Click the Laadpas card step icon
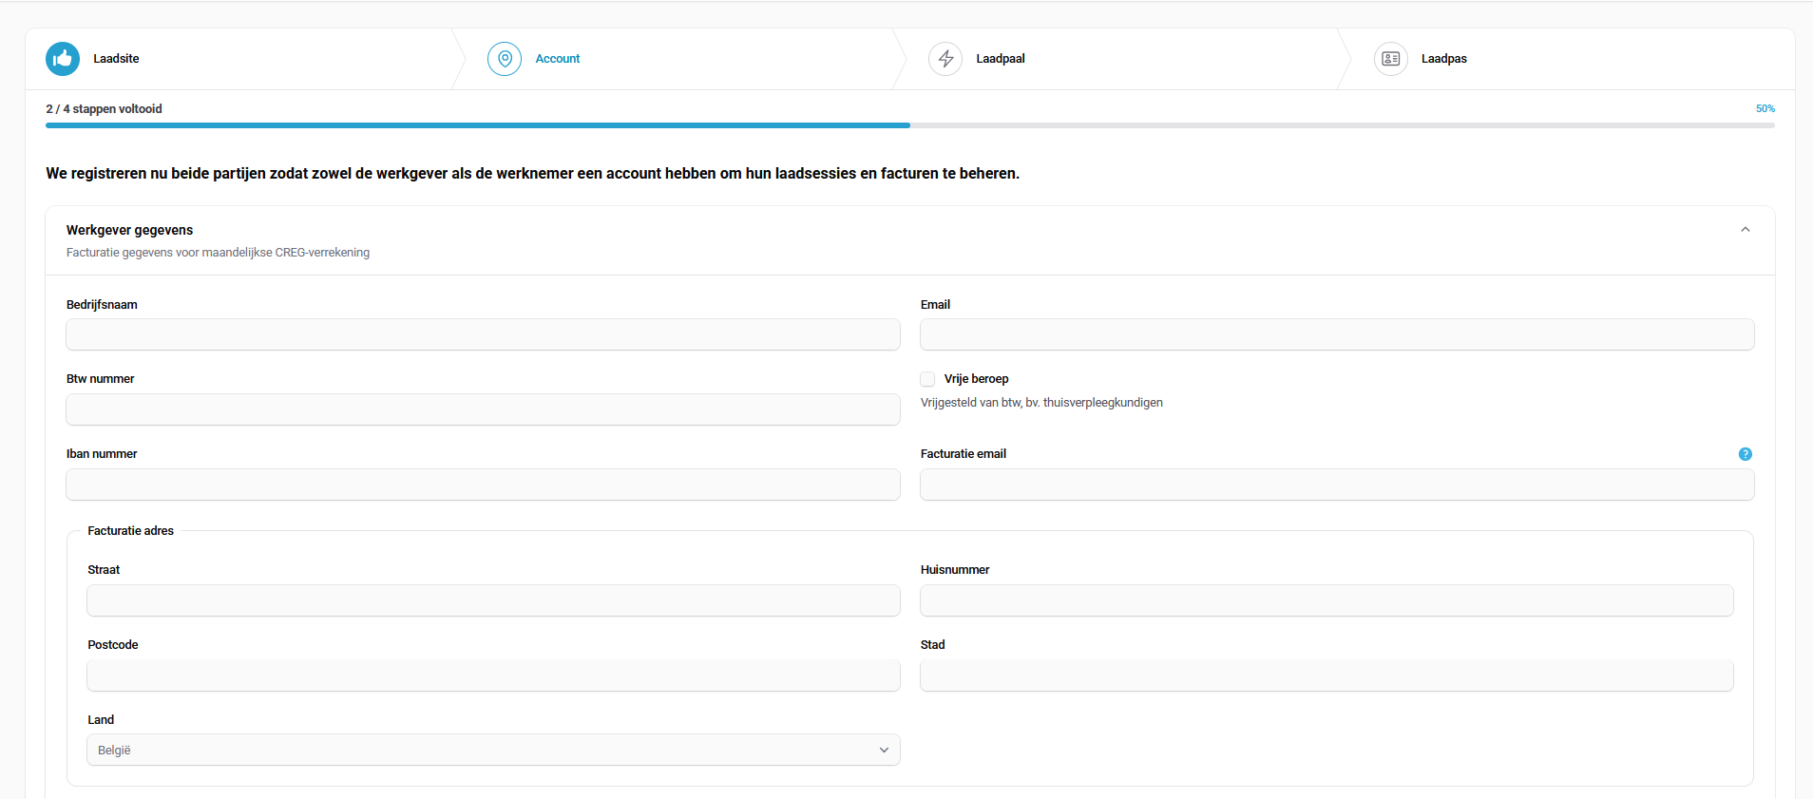The width and height of the screenshot is (1813, 799). [1391, 59]
